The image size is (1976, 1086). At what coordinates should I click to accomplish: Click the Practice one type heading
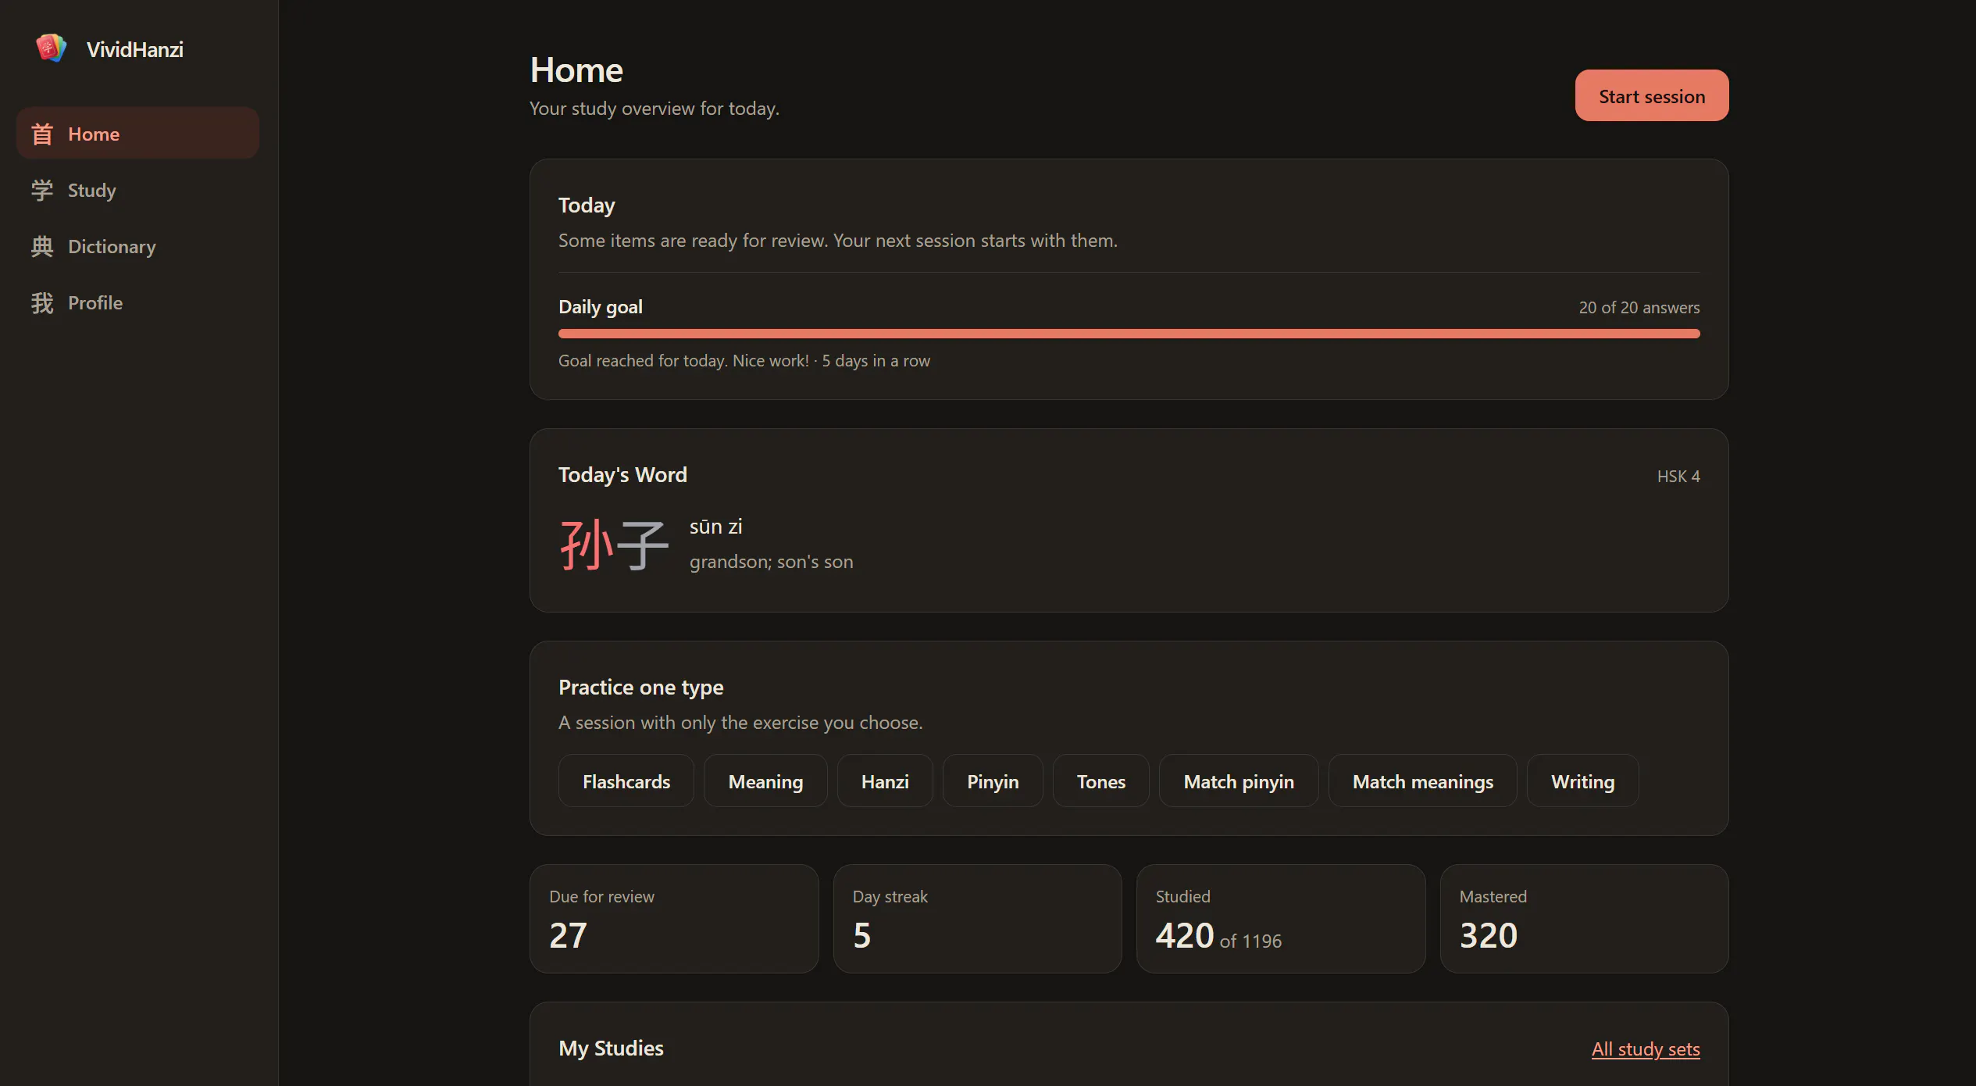pos(640,687)
